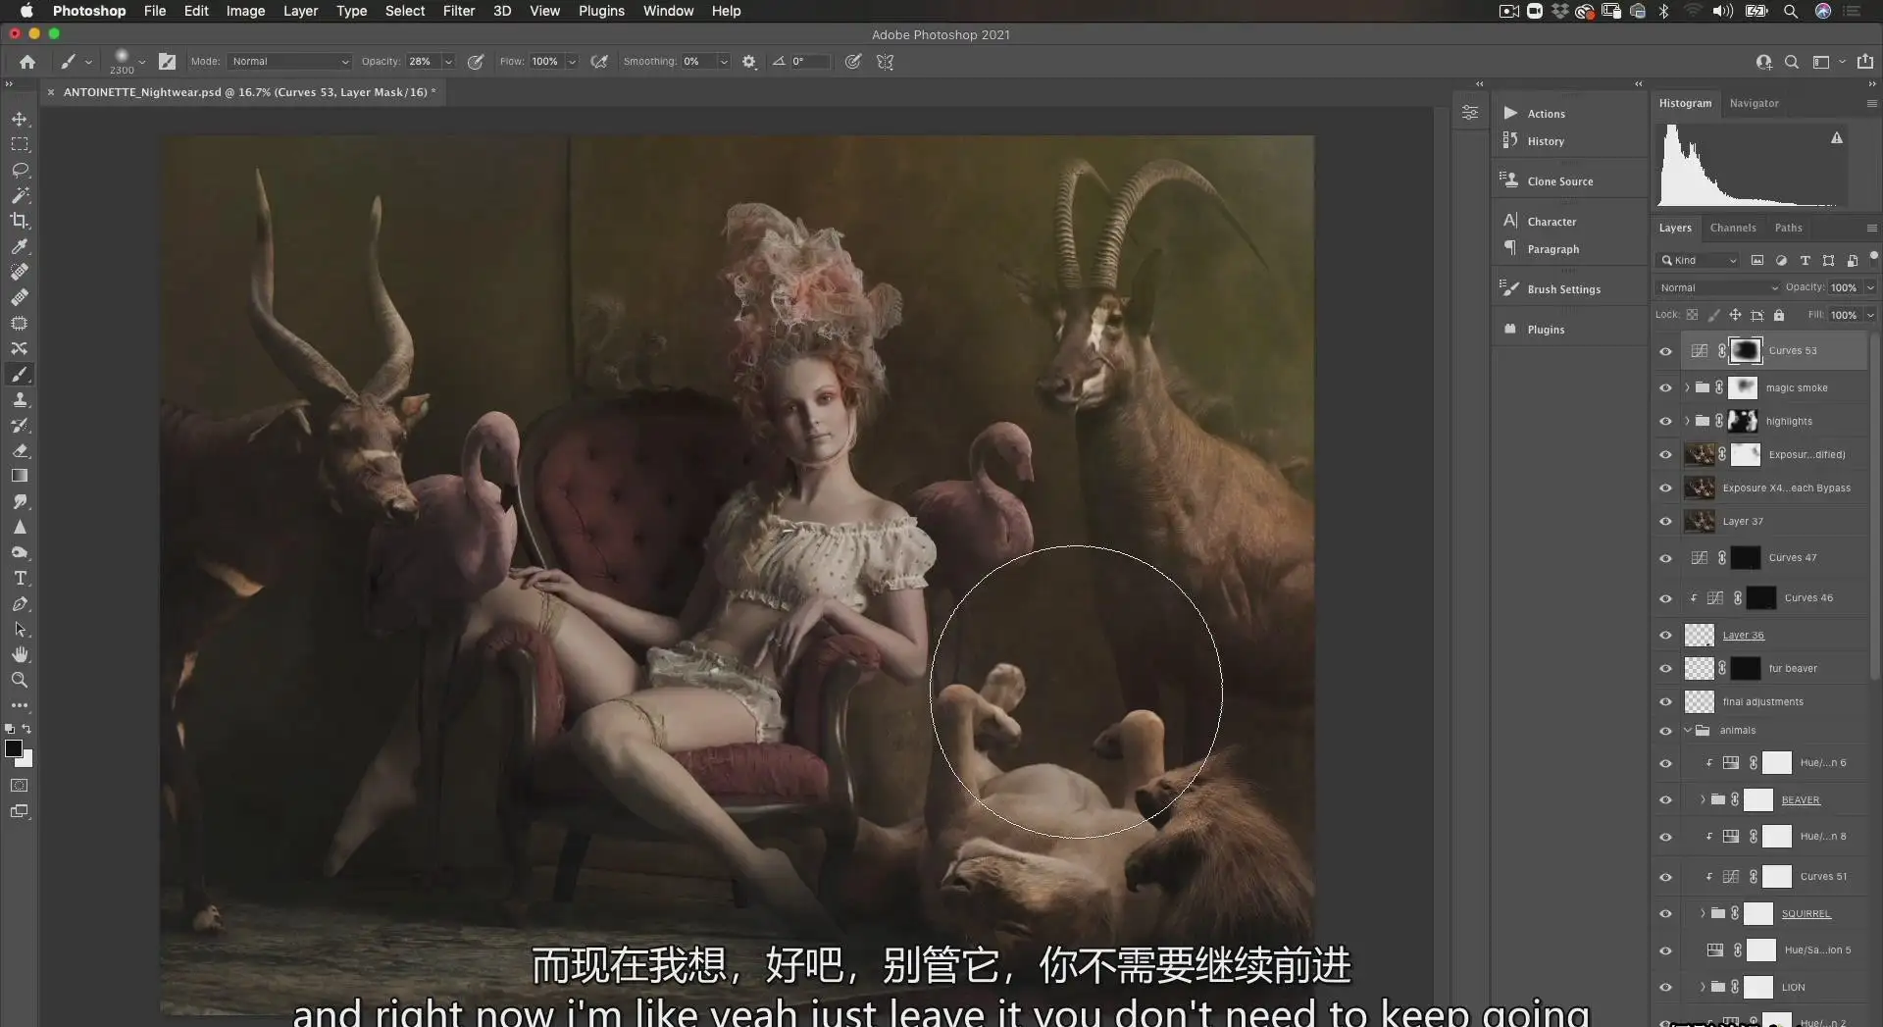Select the Crop tool
The height and width of the screenshot is (1027, 1883).
click(x=20, y=221)
